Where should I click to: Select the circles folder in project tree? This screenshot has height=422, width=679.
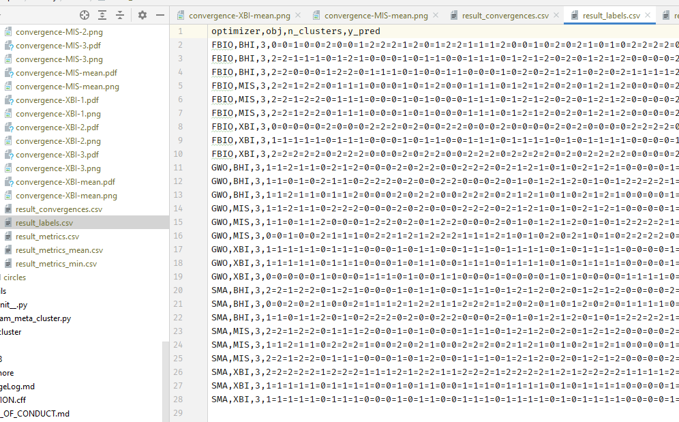pyautogui.click(x=15, y=277)
